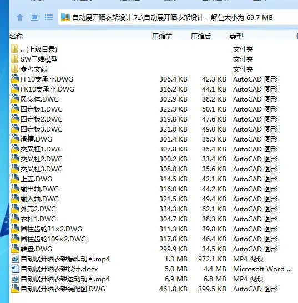298x303 pixels.
Task: Sort by 名称 column header
Action: pyautogui.click(x=16, y=36)
